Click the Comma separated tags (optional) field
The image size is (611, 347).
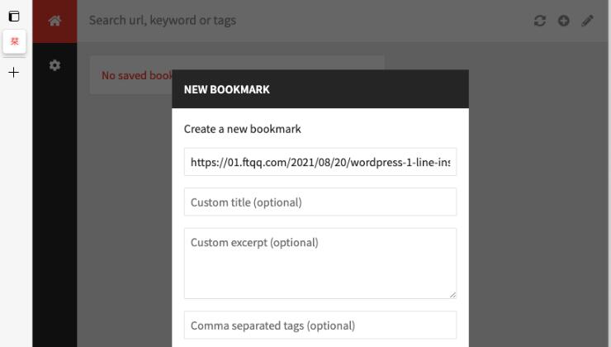pos(320,326)
